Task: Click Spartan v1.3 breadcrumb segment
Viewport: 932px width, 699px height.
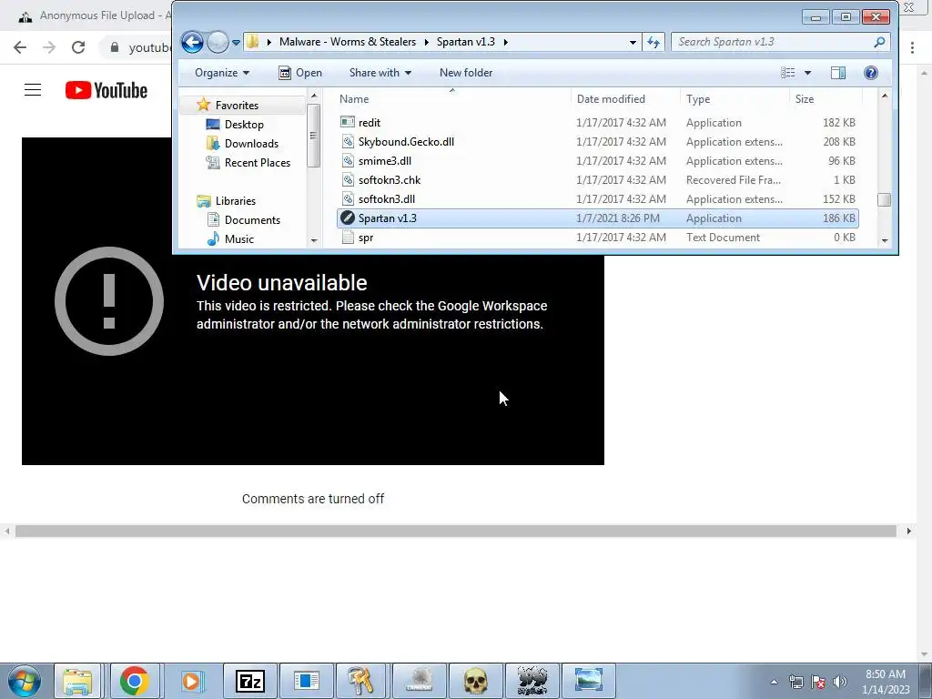Action: point(465,42)
